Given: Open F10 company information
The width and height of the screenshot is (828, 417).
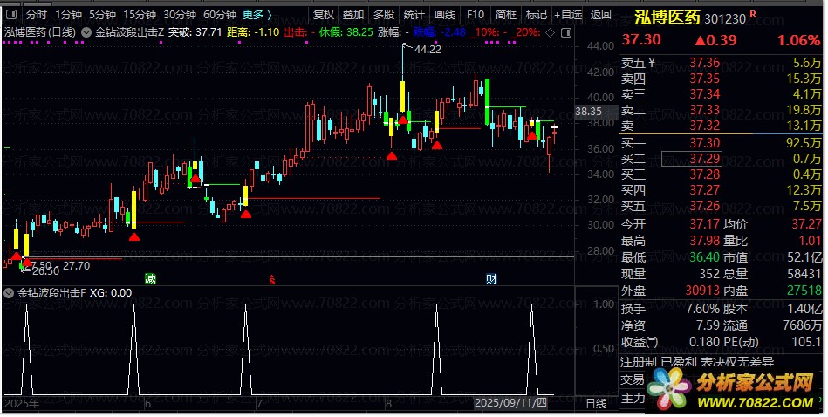Looking at the screenshot, I should (x=476, y=15).
